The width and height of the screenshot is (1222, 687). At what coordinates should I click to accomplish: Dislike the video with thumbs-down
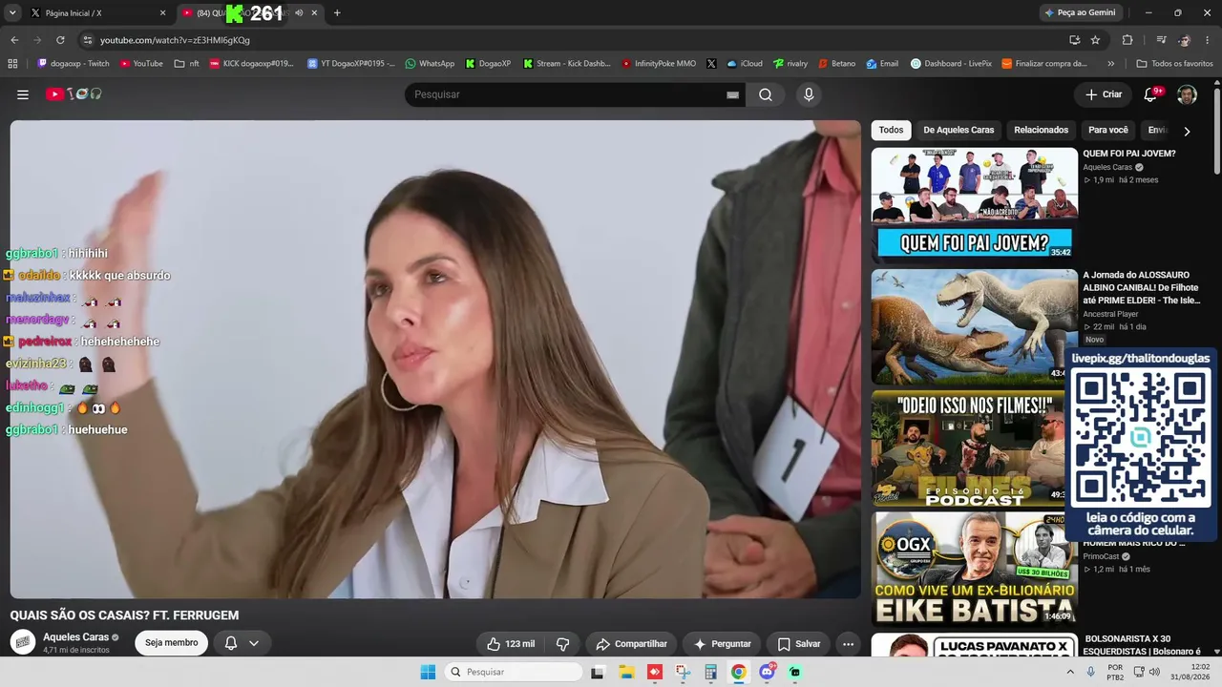pyautogui.click(x=562, y=644)
